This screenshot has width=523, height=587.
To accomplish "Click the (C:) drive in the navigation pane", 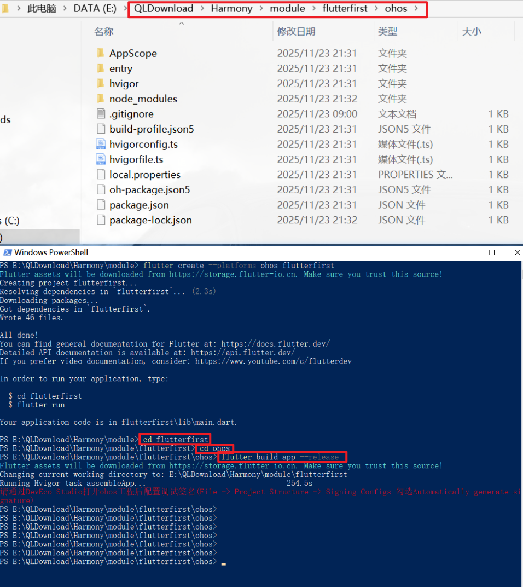I will (x=10, y=221).
